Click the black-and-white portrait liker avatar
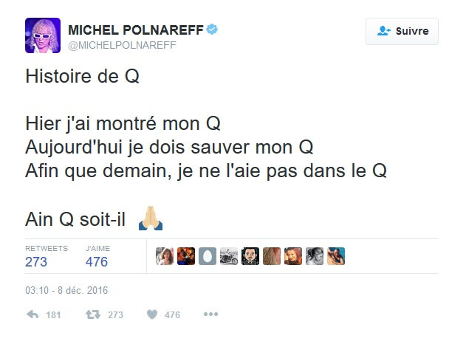The height and width of the screenshot is (344, 466). click(x=315, y=256)
